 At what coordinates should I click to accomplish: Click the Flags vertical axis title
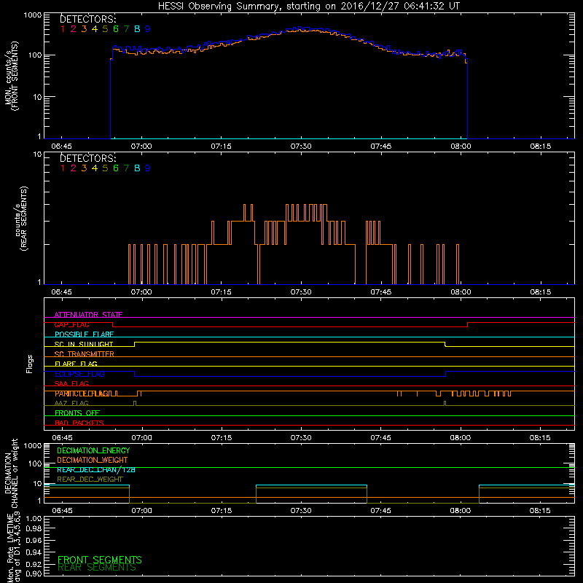pyautogui.click(x=30, y=364)
